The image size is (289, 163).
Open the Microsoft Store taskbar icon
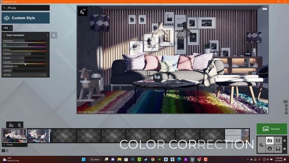click(126, 159)
